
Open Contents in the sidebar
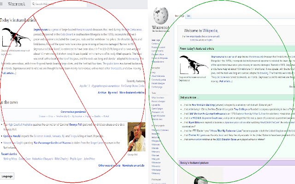pos(155,44)
